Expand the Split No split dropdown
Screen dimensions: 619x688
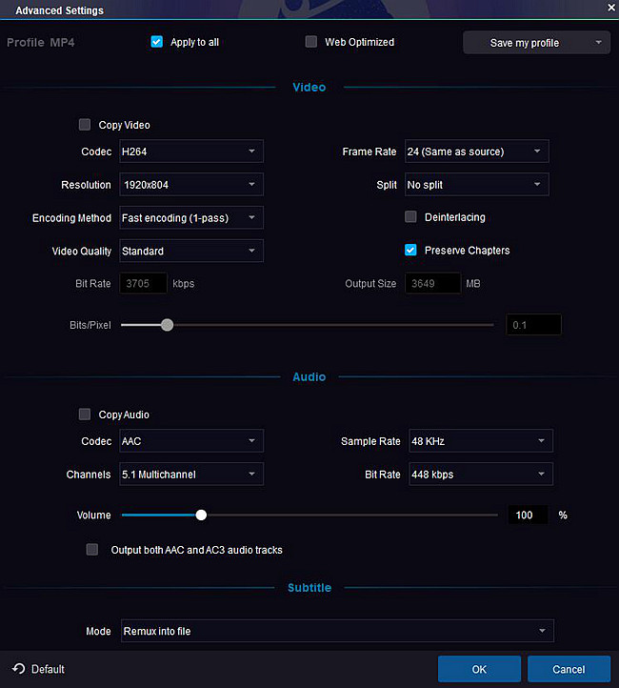477,184
